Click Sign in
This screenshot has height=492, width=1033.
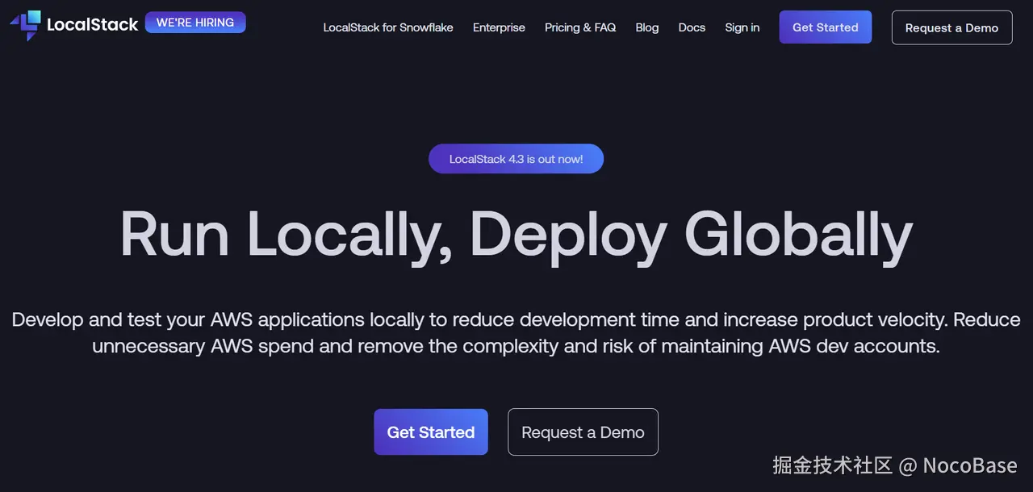point(742,27)
